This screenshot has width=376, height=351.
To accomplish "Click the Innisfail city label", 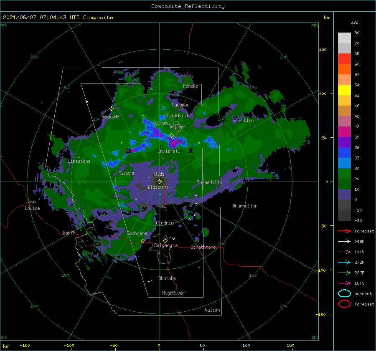I will (169, 151).
